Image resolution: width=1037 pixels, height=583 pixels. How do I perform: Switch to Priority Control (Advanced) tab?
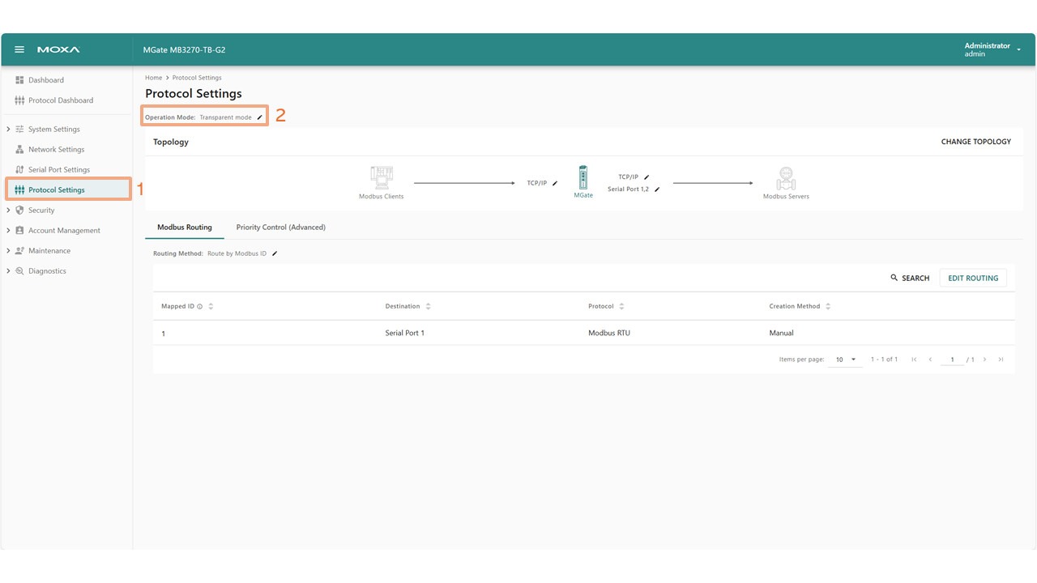point(280,228)
